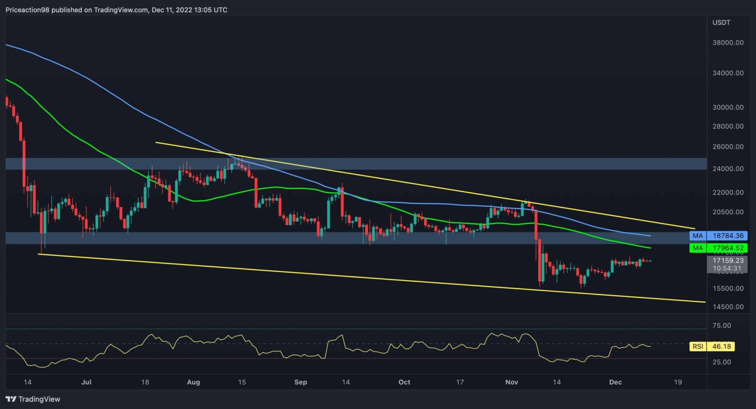Viewport: 756px width, 409px height.
Task: Click the TradingView logo icon
Action: click(11, 399)
